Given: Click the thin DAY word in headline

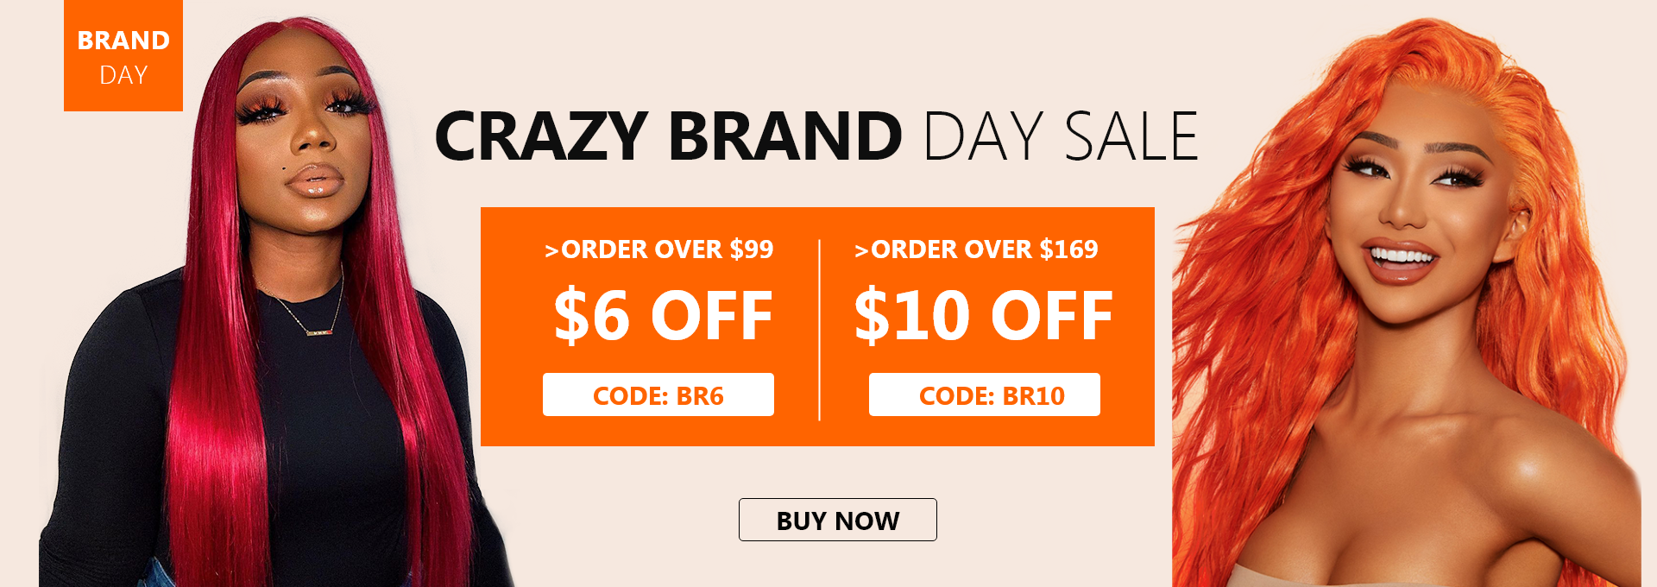Looking at the screenshot, I should [x=984, y=136].
